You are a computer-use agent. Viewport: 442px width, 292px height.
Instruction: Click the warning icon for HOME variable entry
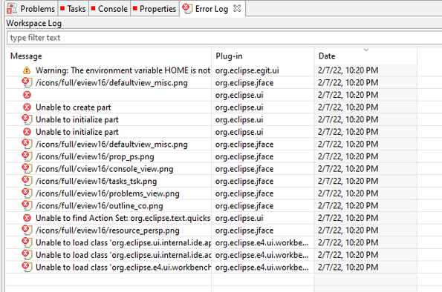click(x=27, y=70)
